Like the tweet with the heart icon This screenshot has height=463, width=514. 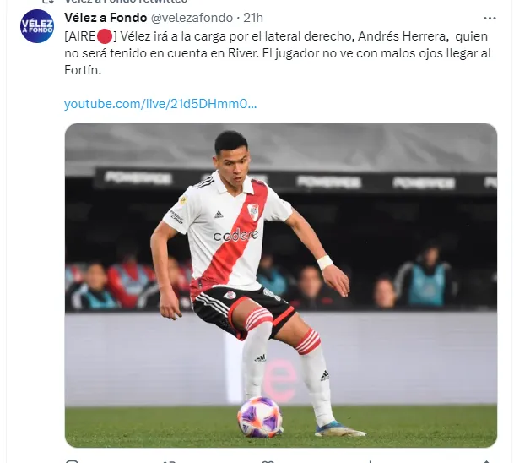268,461
